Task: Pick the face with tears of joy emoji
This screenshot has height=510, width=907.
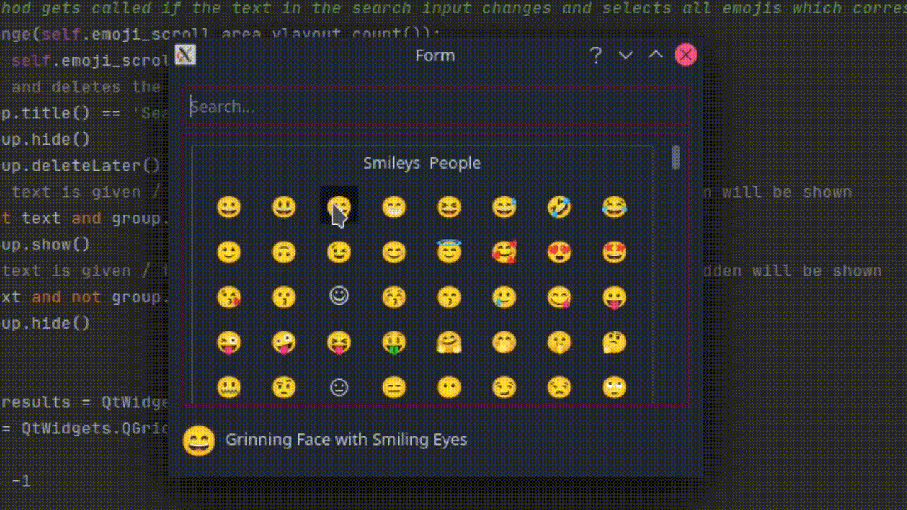Action: 614,207
